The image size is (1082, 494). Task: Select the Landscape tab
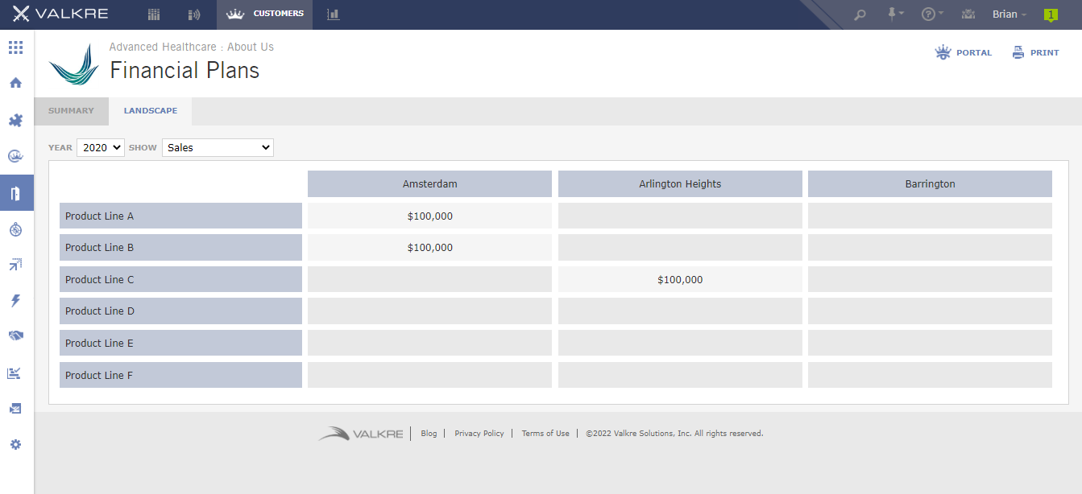coord(151,111)
